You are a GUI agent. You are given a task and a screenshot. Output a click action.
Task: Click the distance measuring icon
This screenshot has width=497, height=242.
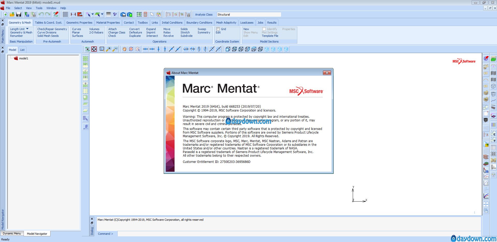point(73,14)
